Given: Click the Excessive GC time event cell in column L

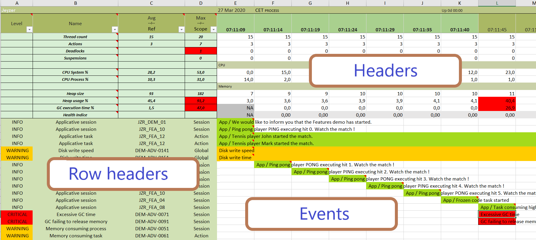Looking at the screenshot, I should click(497, 215).
